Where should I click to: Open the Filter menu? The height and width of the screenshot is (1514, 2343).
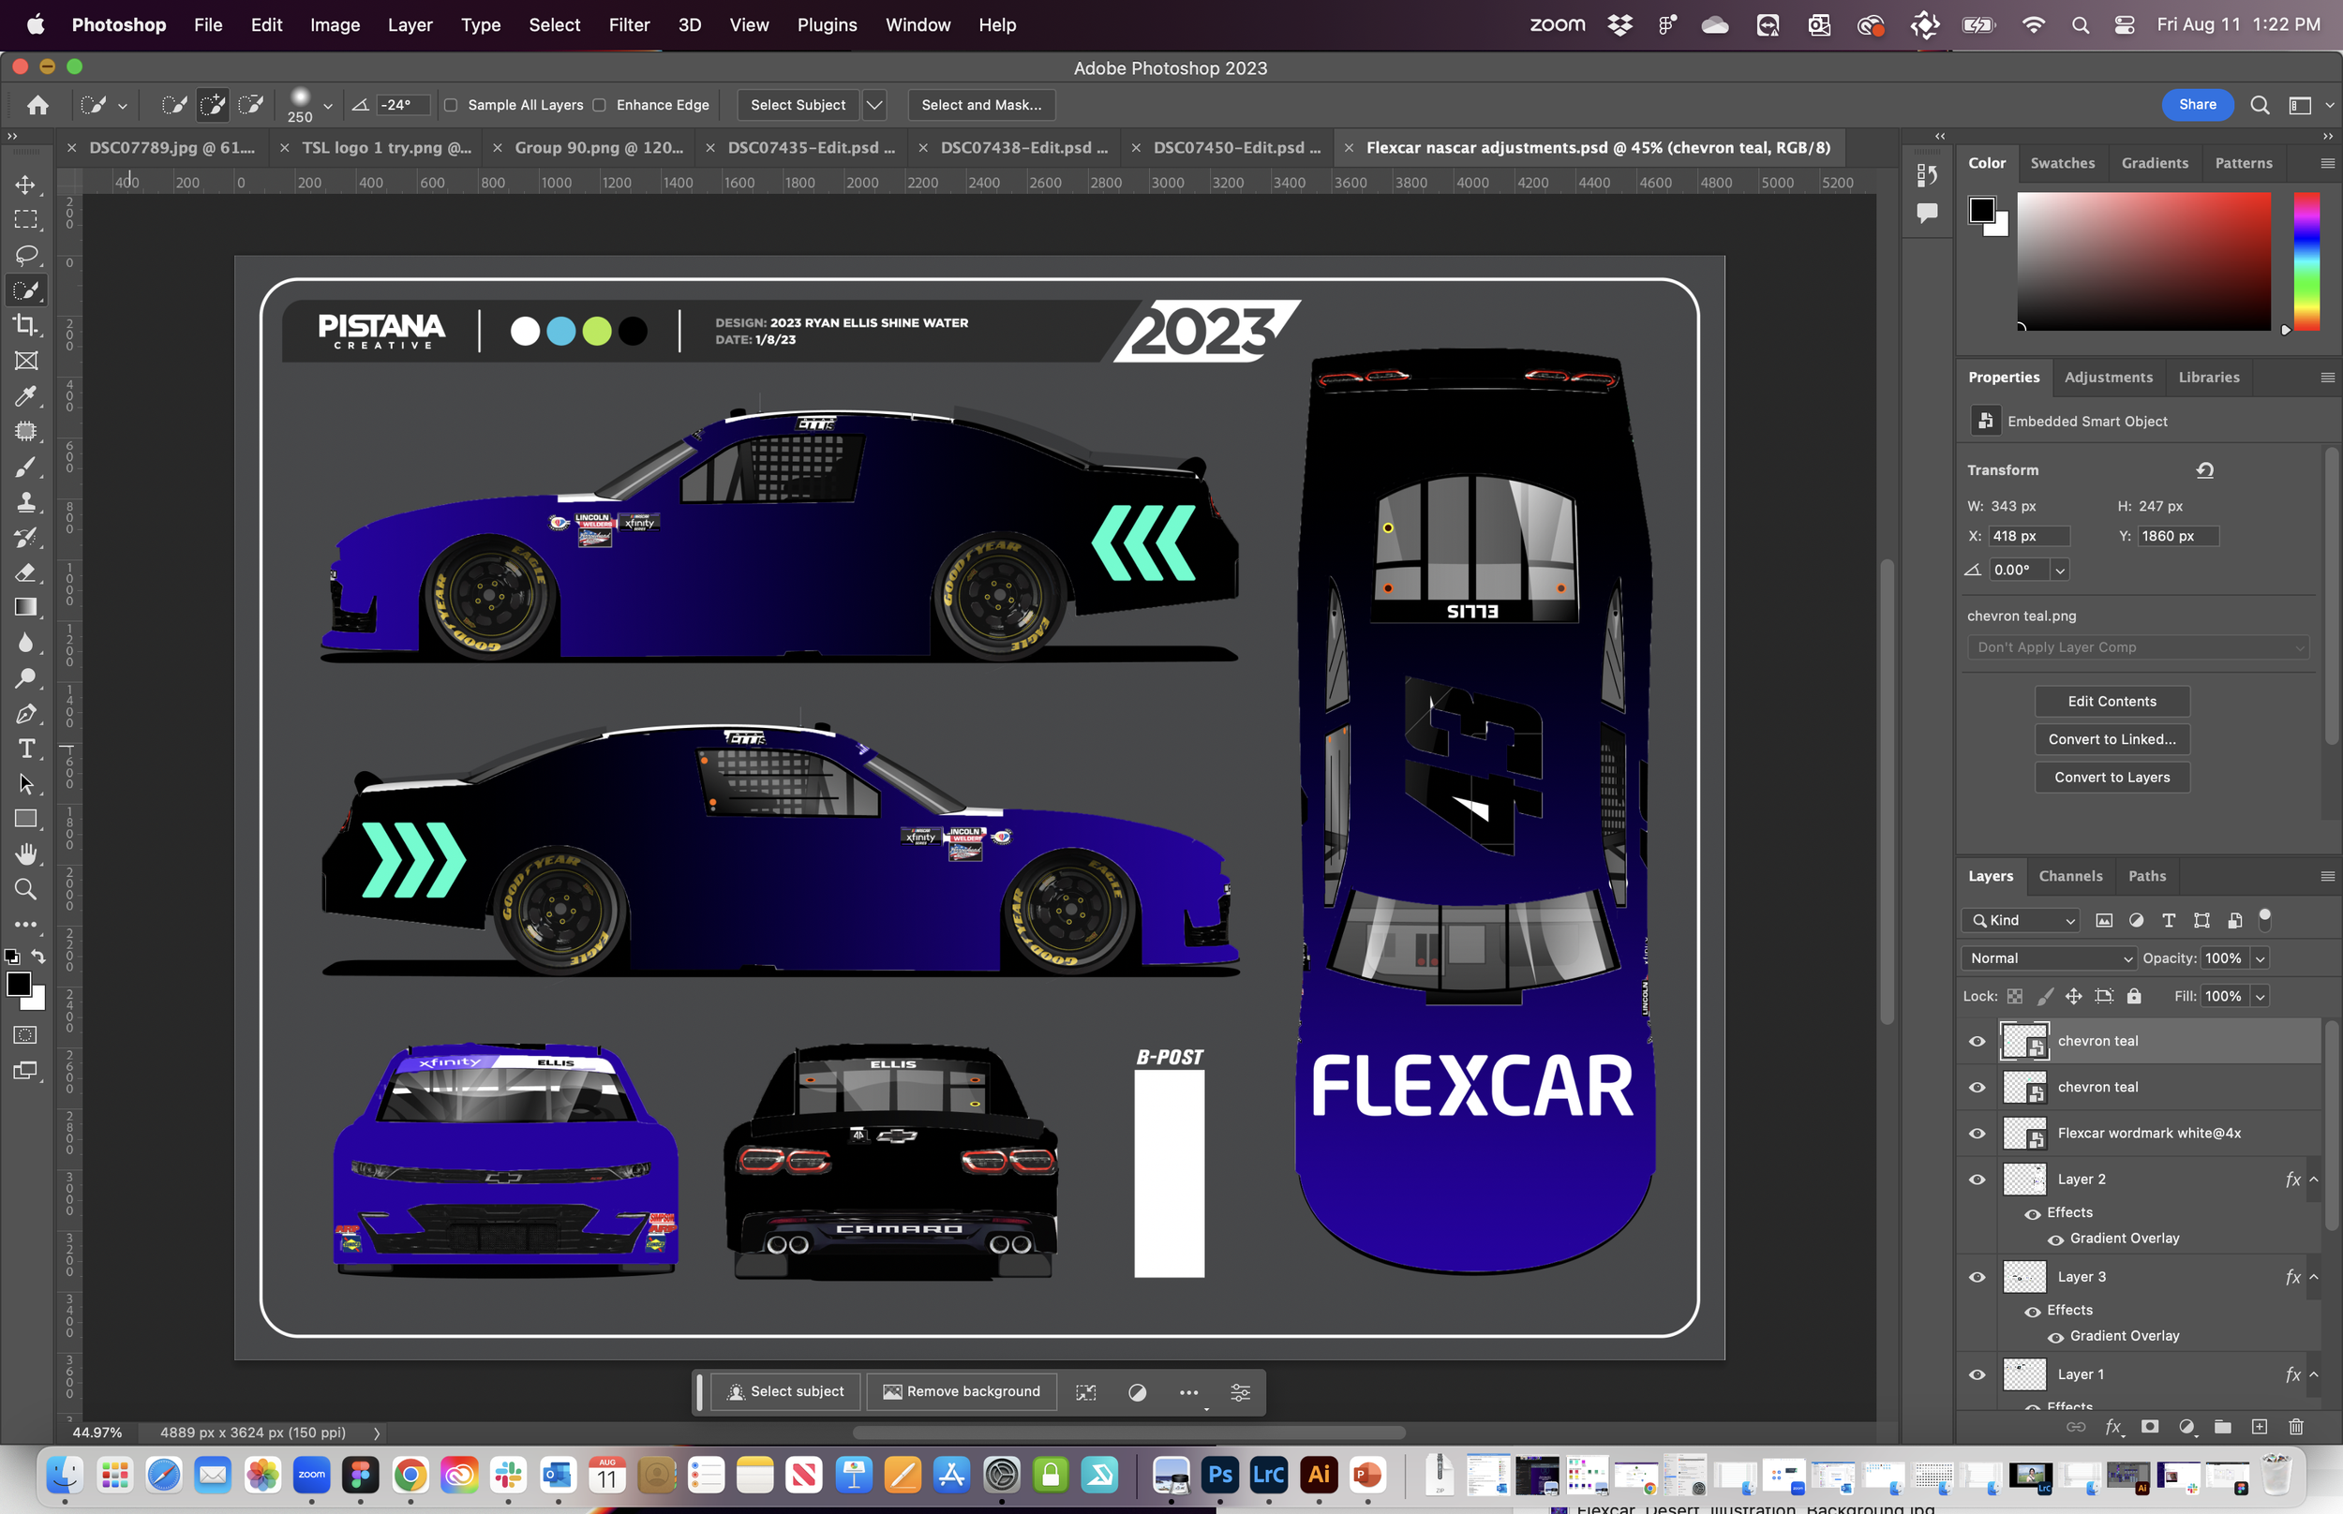point(628,24)
